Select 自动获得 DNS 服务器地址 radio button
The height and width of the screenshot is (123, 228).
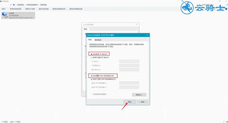pos(91,76)
